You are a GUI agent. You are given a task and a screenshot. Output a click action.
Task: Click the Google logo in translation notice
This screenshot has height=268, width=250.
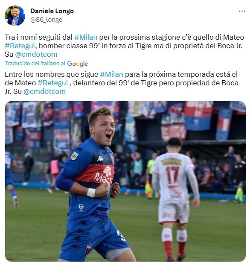tap(77, 64)
